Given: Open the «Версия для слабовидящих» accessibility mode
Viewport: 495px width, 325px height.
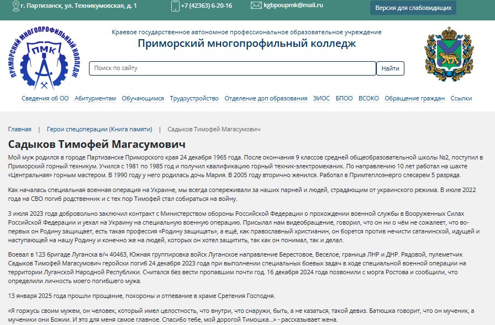Looking at the screenshot, I should tap(413, 8).
